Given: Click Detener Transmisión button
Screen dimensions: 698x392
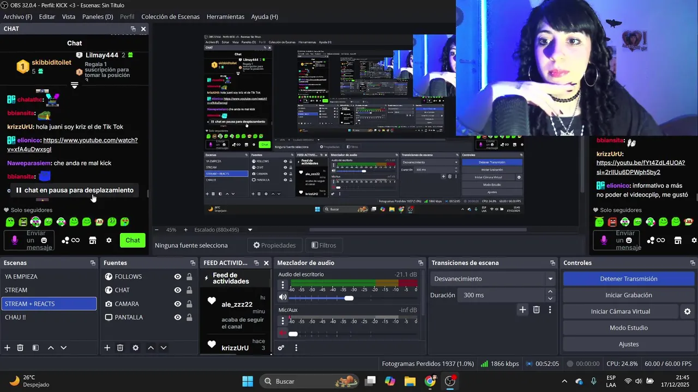Looking at the screenshot, I should pyautogui.click(x=629, y=279).
